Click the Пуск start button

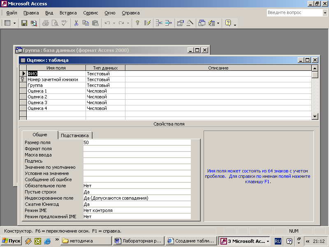(11, 241)
